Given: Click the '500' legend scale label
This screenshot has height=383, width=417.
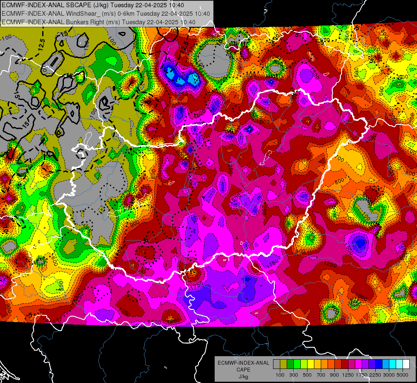Looking at the screenshot, I should point(307,375).
